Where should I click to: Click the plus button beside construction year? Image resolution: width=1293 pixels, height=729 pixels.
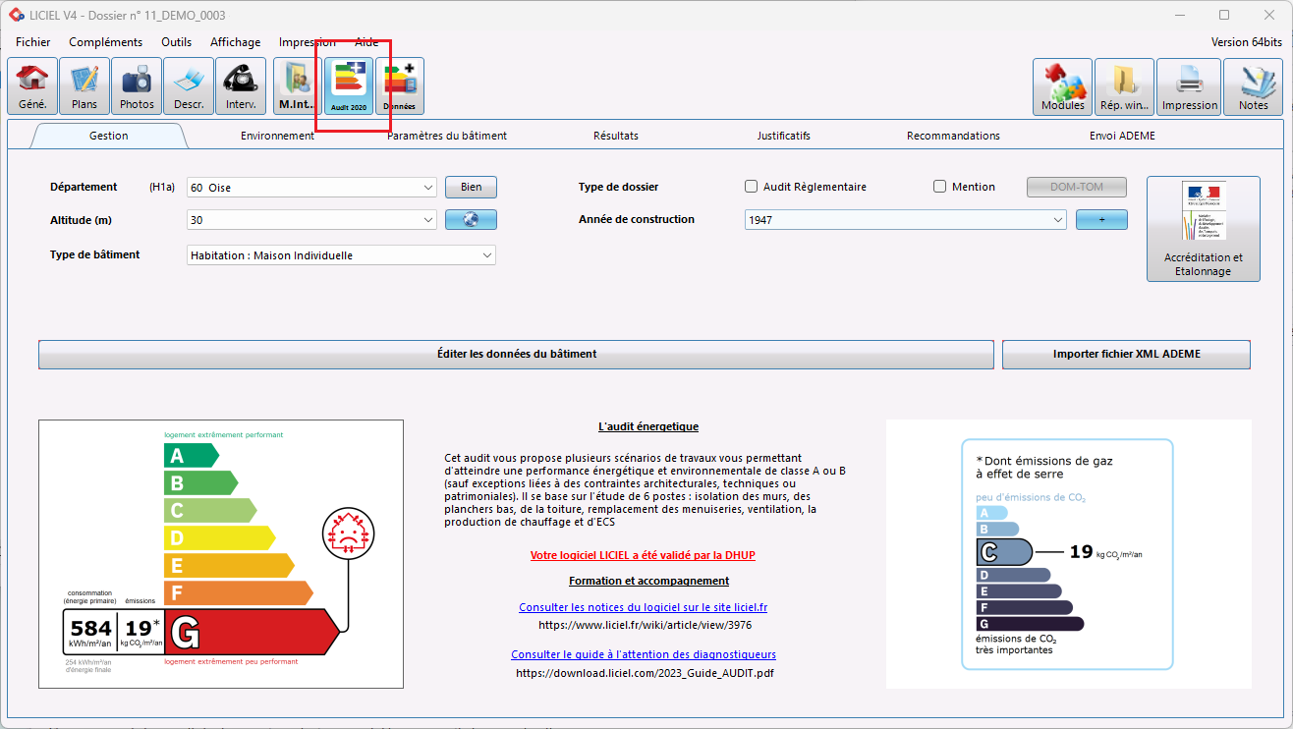(x=1101, y=220)
